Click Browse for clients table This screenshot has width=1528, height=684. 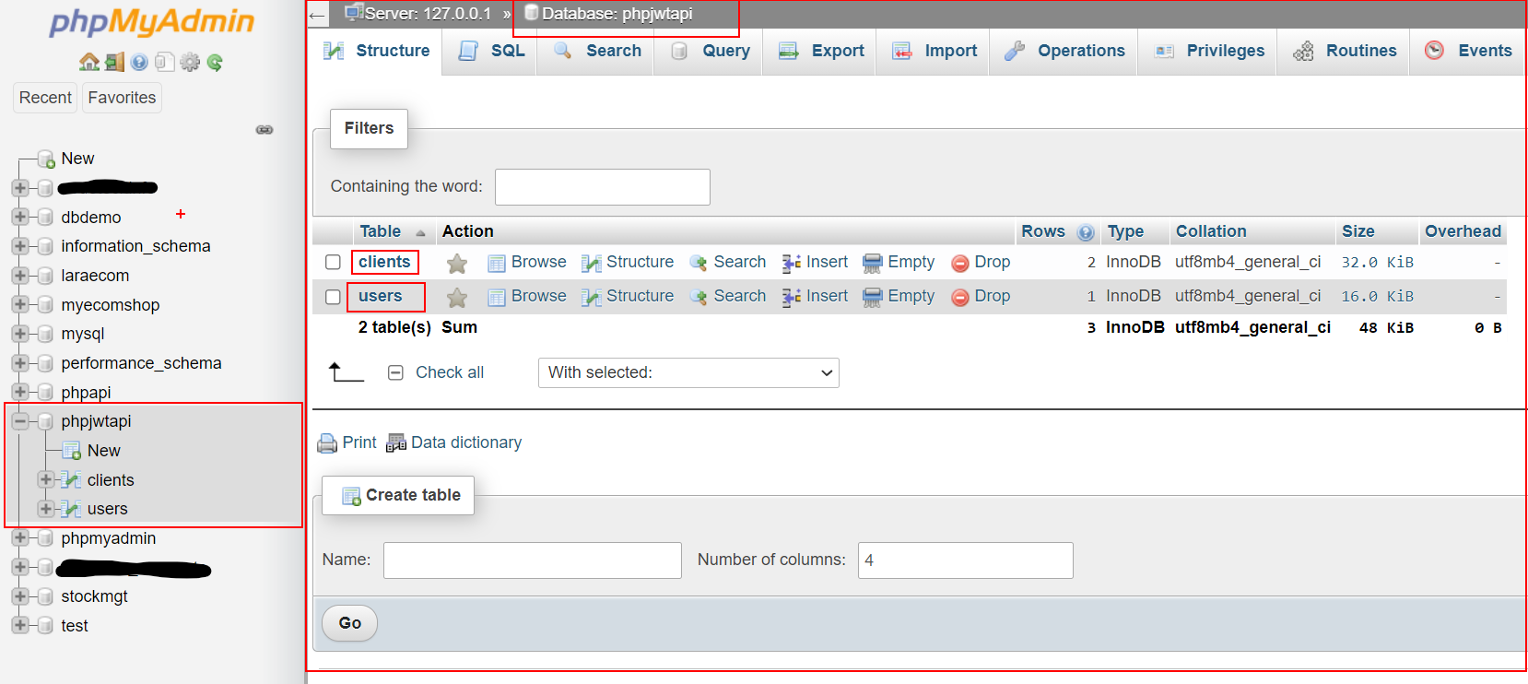coord(527,263)
